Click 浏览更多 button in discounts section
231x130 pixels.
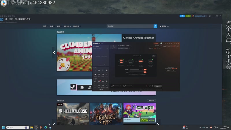click(x=151, y=101)
